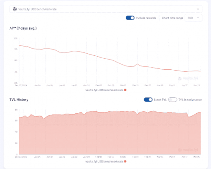Open the vaults.fyi USD benchmark rate dropdown chevron
The height and width of the screenshot is (169, 211).
198,9
